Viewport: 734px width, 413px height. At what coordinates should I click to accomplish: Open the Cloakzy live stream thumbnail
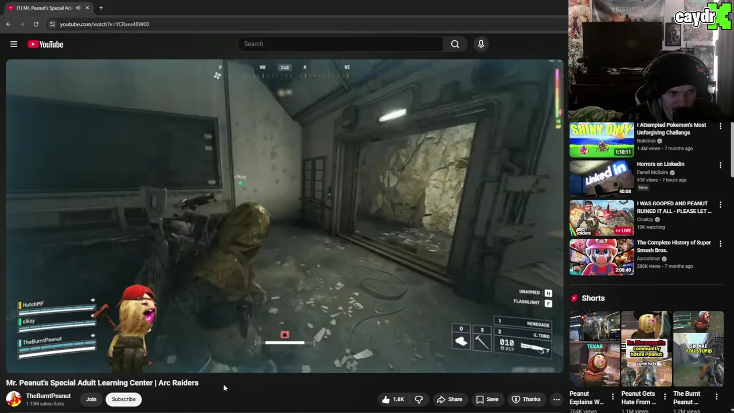coord(602,218)
